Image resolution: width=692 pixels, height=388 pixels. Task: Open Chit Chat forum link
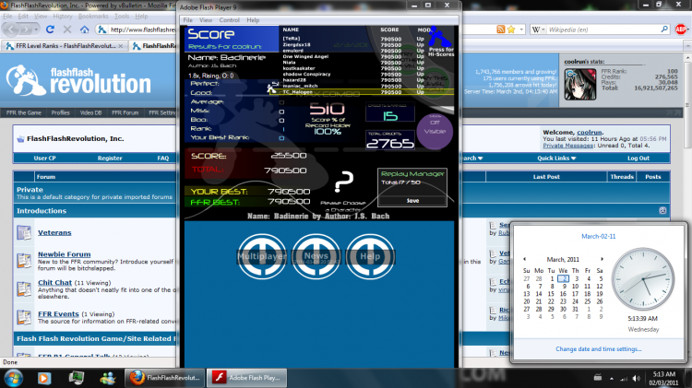54,283
